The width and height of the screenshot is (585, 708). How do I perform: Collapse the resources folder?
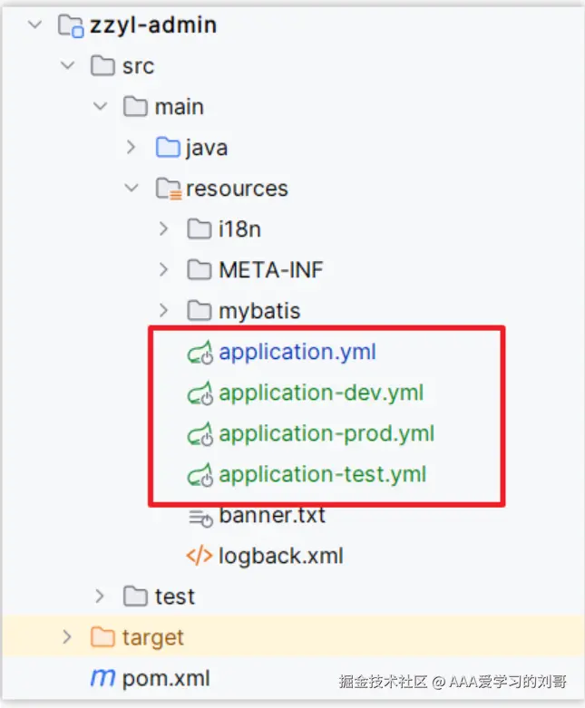coord(132,189)
